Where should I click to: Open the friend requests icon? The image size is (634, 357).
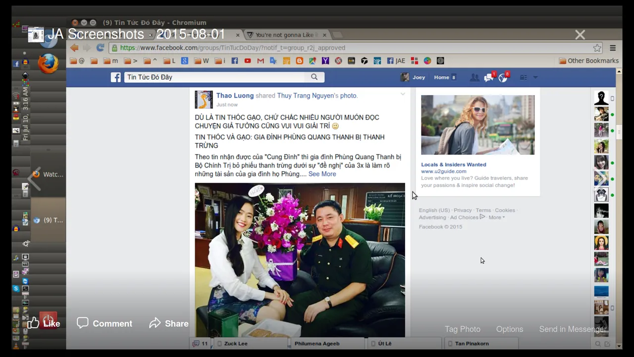(x=474, y=77)
